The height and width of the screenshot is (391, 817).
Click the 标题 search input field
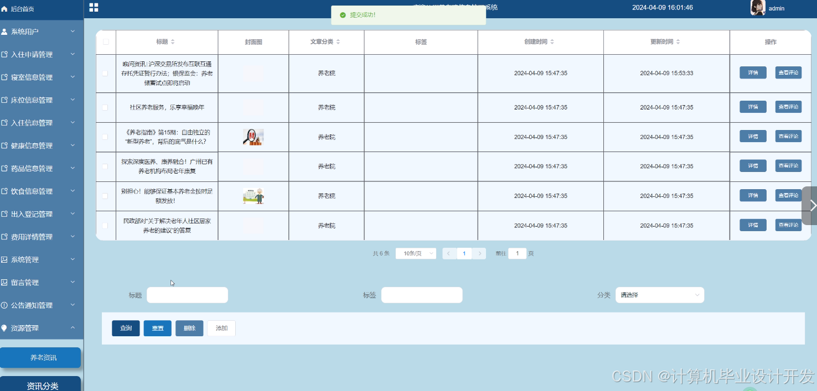[187, 295]
